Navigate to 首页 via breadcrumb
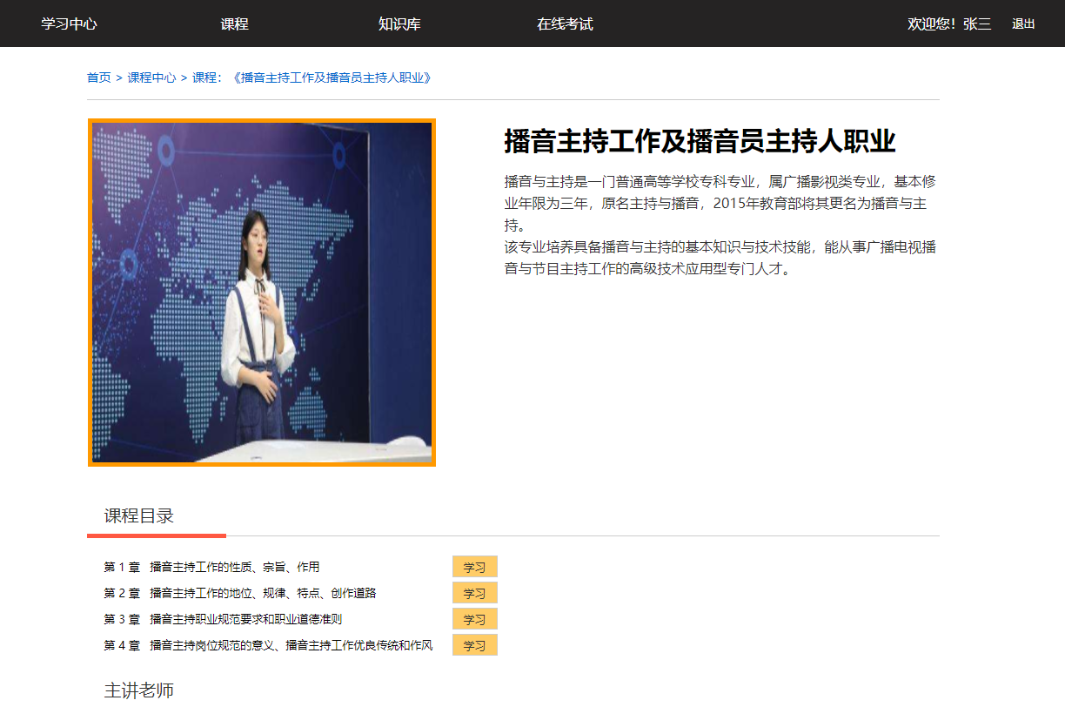The height and width of the screenshot is (707, 1065). 97,77
